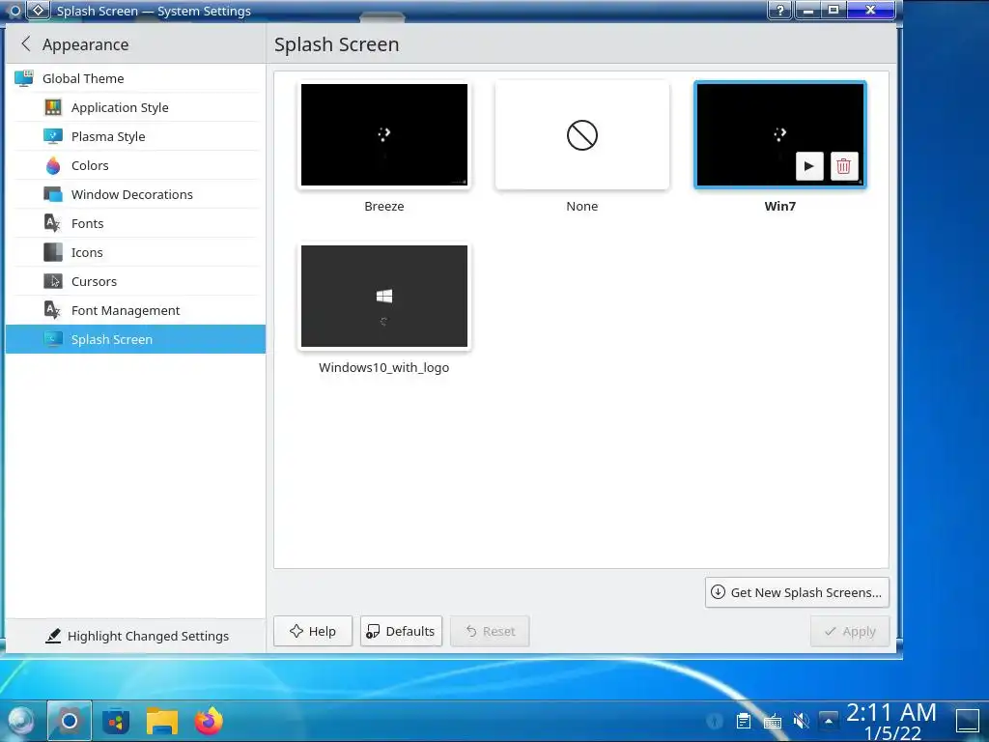The image size is (989, 742).
Task: Open the clipboard tray icon
Action: point(744,720)
